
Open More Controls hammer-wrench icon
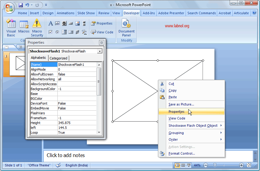click(84, 32)
